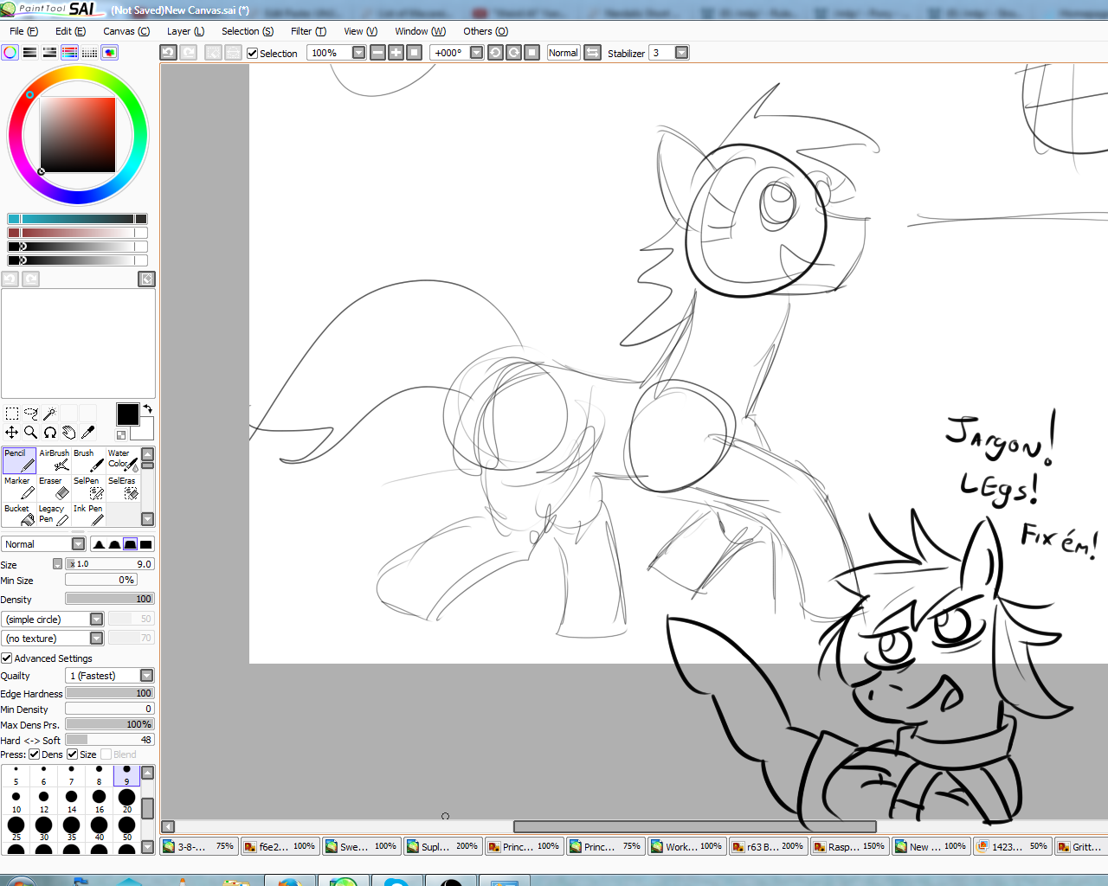Switch to Supl... 200% canvas tab
Image resolution: width=1108 pixels, height=886 pixels.
[x=441, y=846]
